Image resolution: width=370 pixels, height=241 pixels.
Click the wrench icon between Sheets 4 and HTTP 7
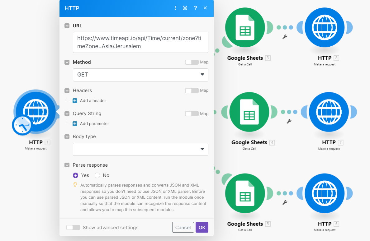point(289,121)
